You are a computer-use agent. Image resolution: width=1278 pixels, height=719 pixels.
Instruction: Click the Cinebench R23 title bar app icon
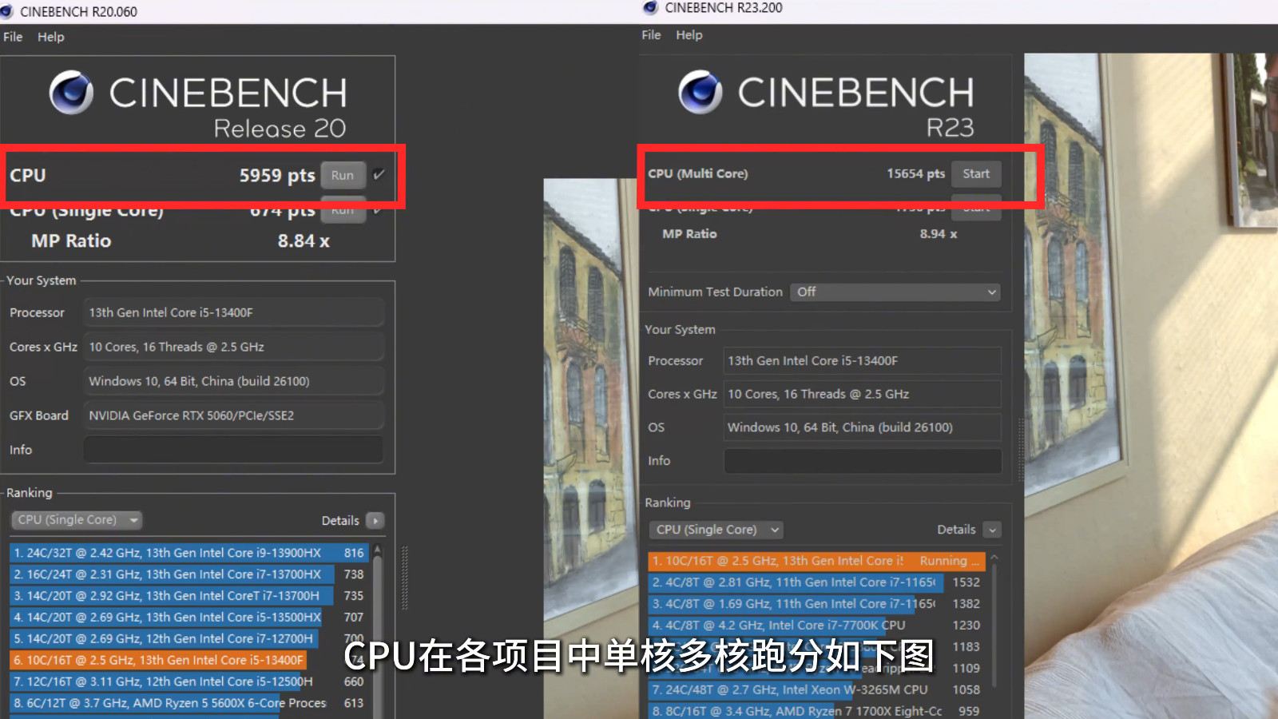click(650, 8)
